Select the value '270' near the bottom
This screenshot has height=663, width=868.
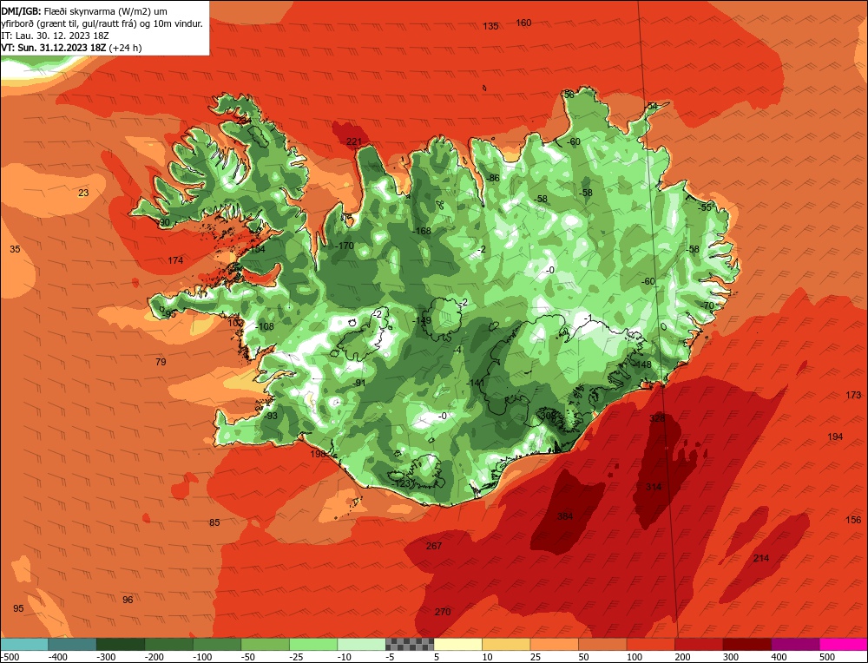443,612
